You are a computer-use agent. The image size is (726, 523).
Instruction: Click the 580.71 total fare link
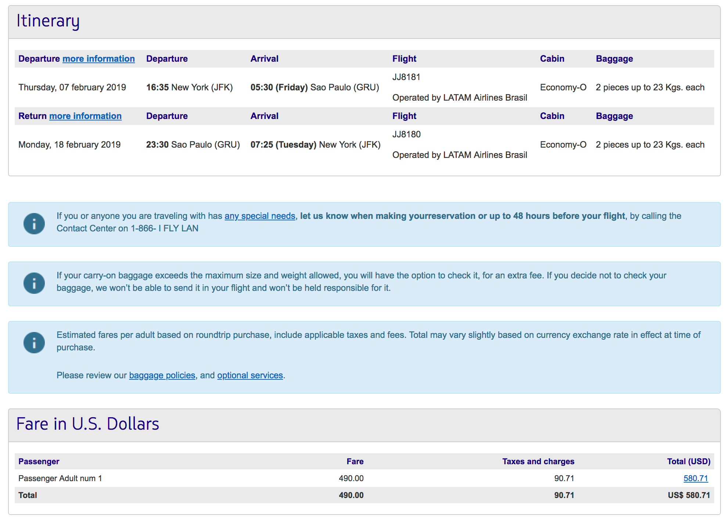pos(695,478)
